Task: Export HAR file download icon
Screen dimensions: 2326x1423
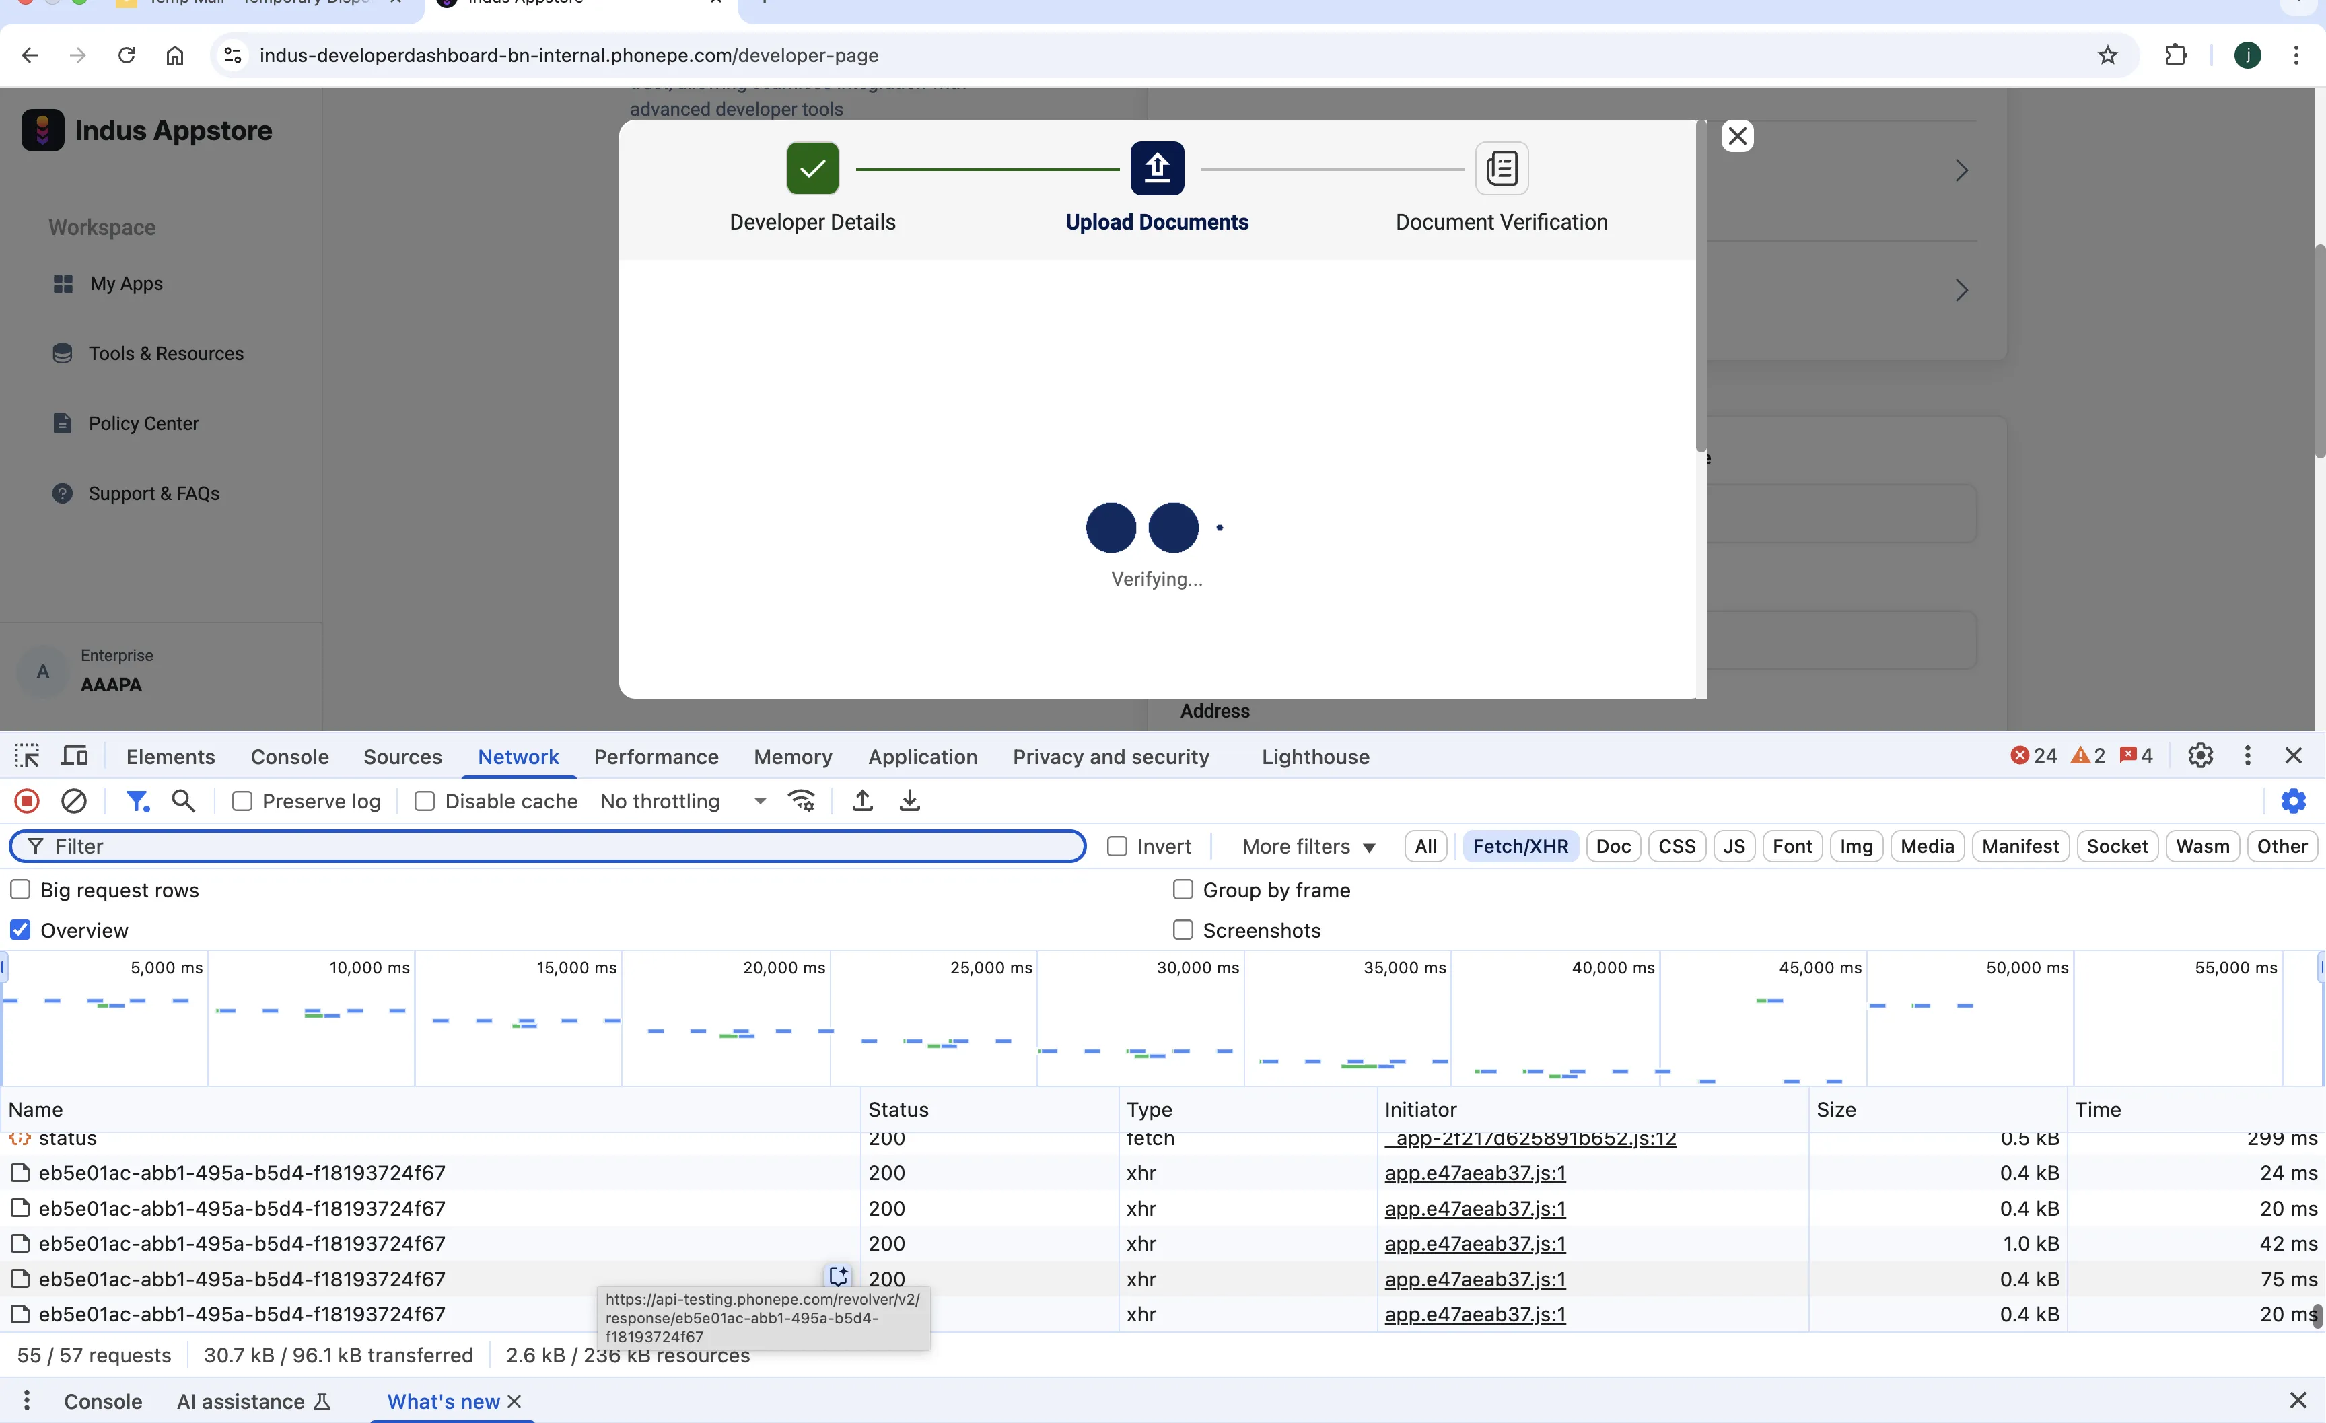Action: (909, 801)
